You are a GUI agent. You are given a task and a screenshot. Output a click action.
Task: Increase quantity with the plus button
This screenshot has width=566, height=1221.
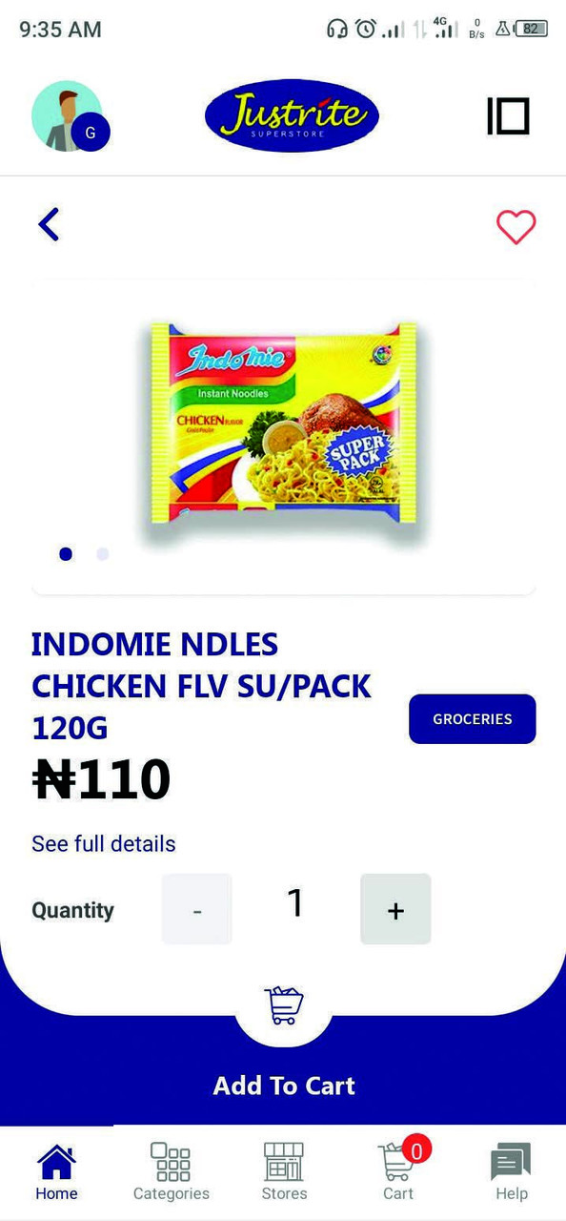click(395, 909)
